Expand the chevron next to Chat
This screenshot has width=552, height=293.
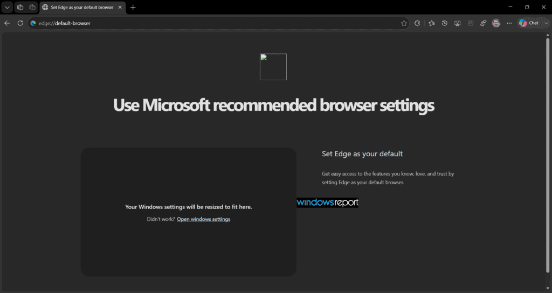pos(546,23)
